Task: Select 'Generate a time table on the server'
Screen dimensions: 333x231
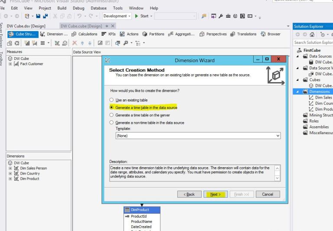Action: coord(111,115)
